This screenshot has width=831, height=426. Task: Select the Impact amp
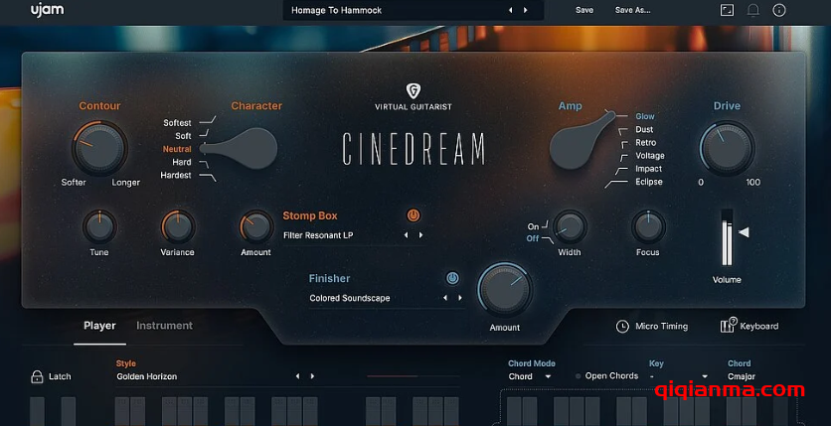pyautogui.click(x=649, y=169)
